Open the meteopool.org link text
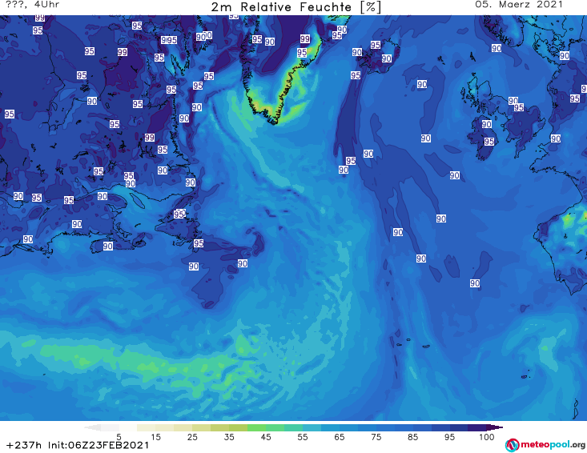This screenshot has width=587, height=453. [x=553, y=445]
